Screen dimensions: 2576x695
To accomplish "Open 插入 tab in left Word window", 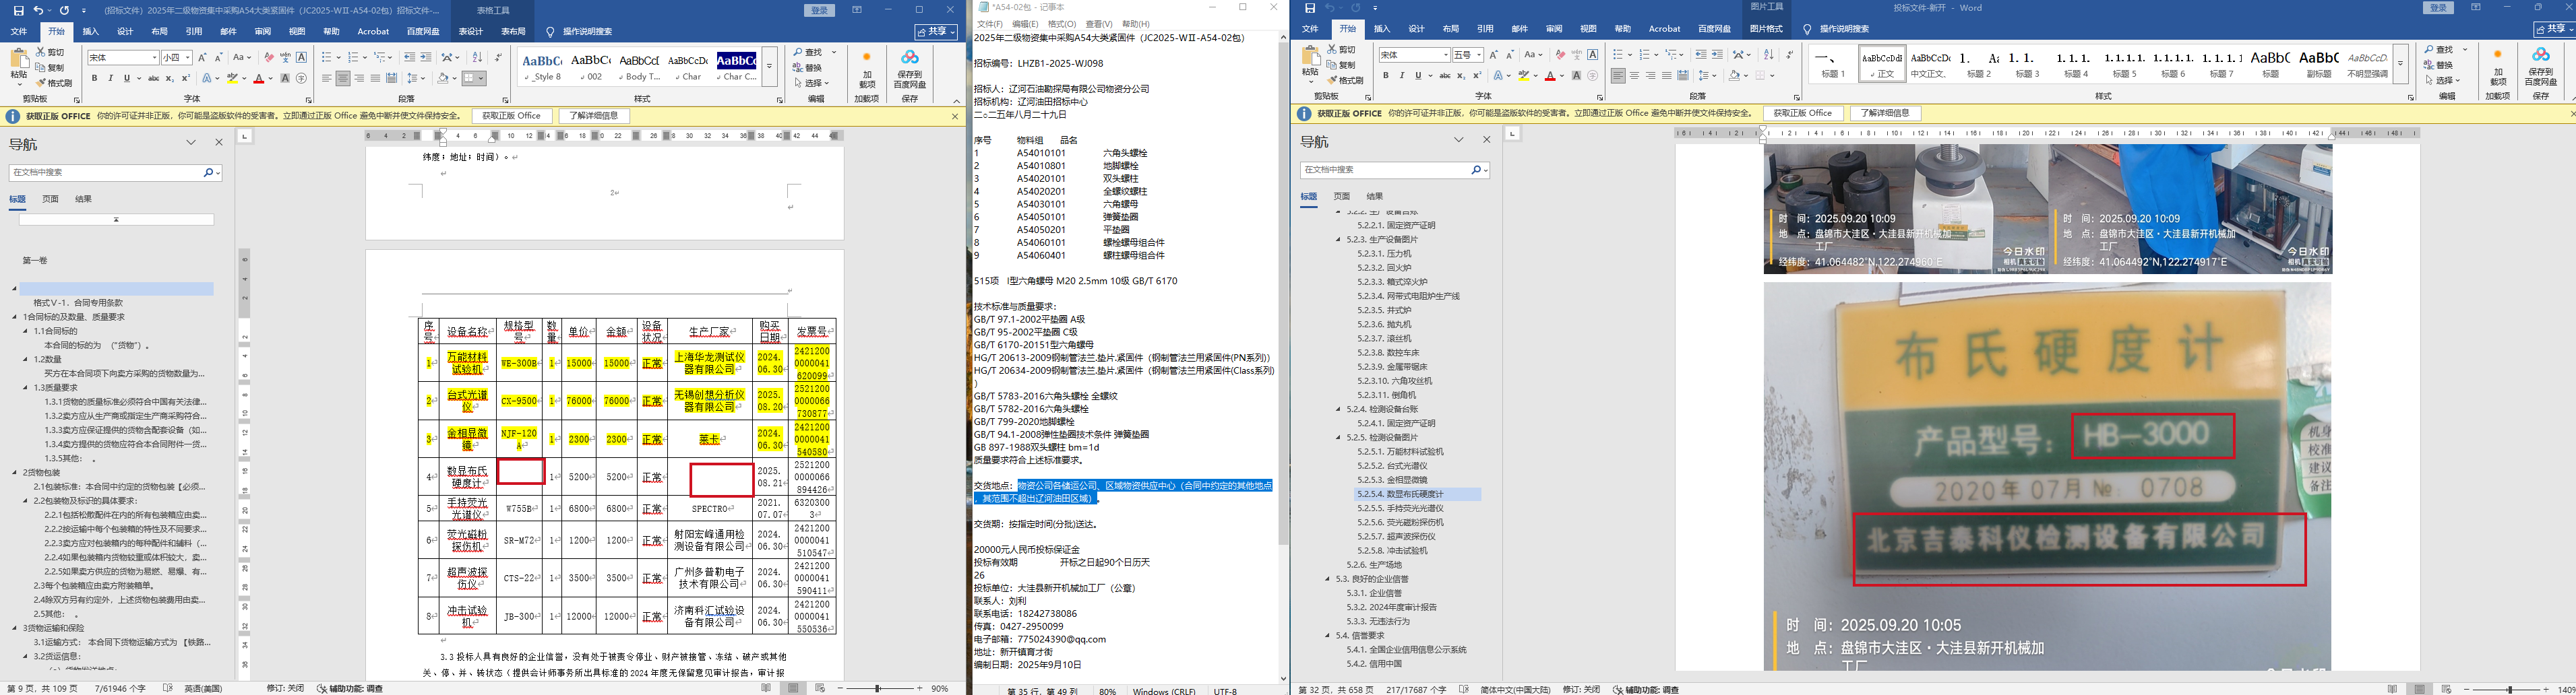I will 90,32.
